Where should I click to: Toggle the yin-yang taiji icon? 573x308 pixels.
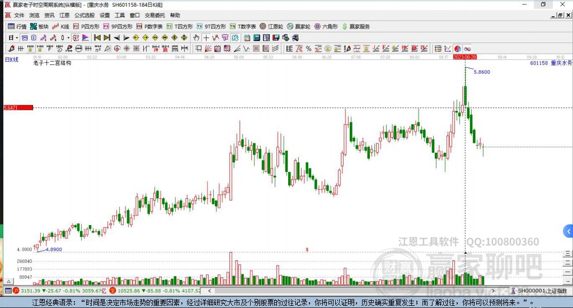pos(458,48)
